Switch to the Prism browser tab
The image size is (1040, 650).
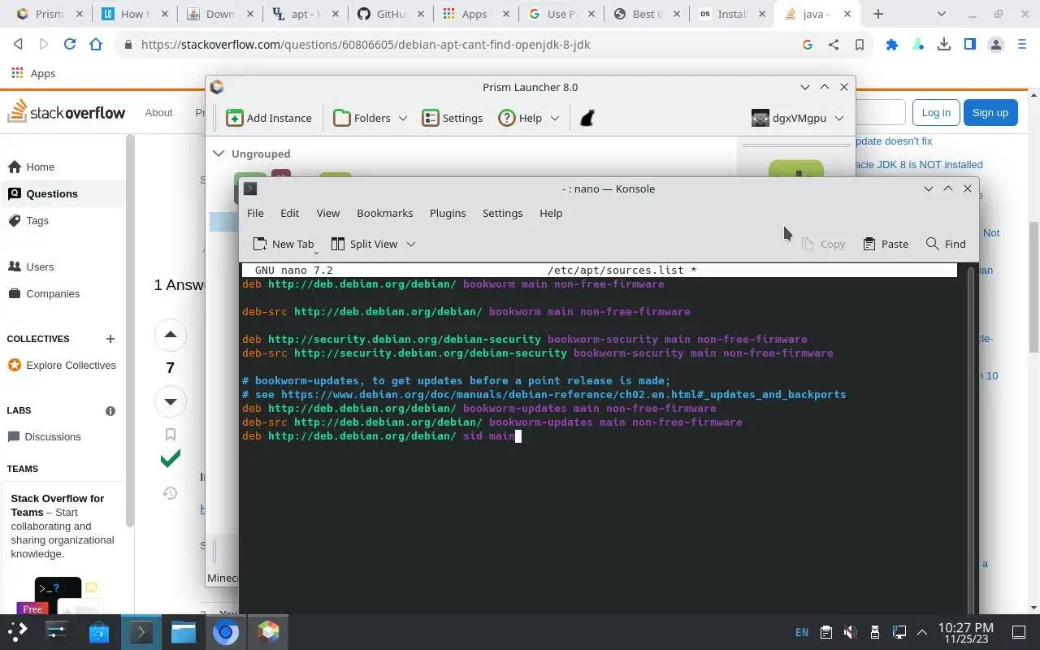click(50, 14)
